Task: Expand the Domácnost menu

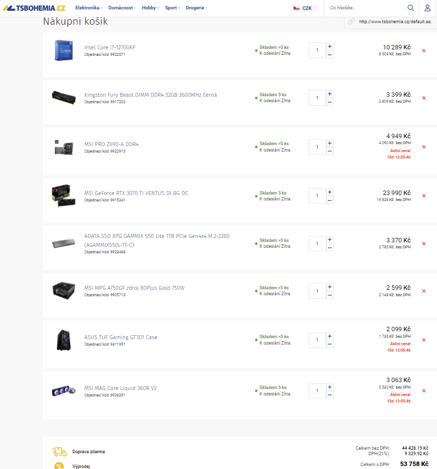Action: click(x=122, y=8)
